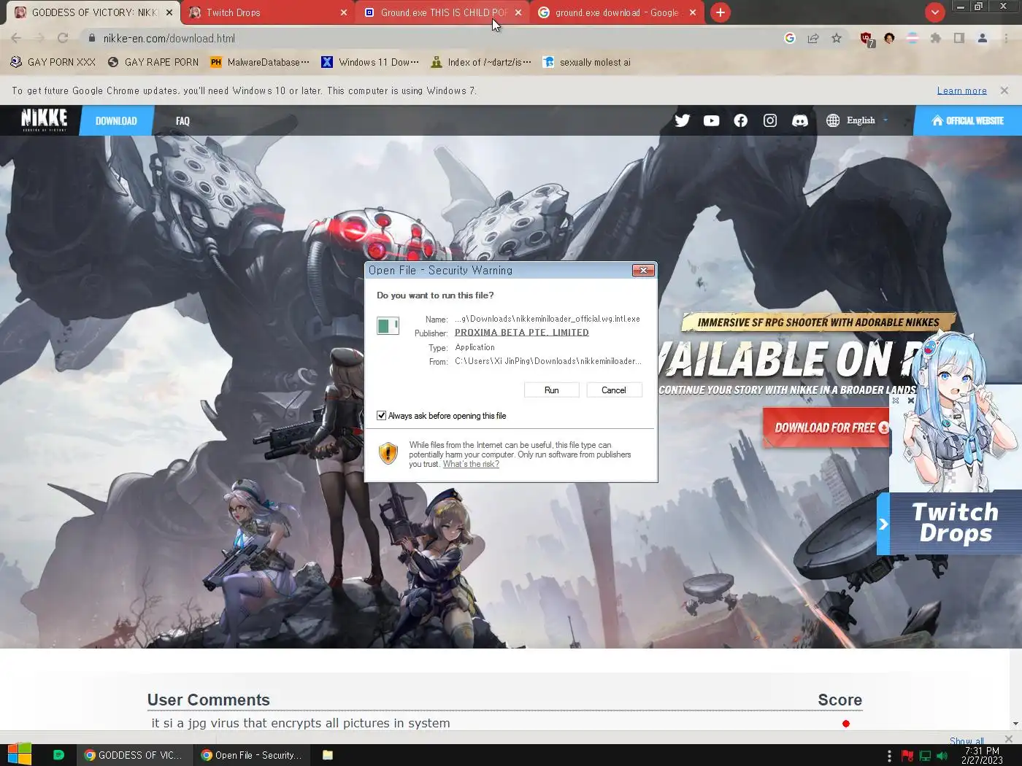The width and height of the screenshot is (1022, 766).
Task: Open the tray overflow three dots
Action: click(x=889, y=756)
